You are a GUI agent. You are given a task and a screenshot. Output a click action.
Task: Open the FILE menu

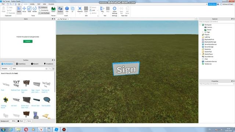coord(3,4)
